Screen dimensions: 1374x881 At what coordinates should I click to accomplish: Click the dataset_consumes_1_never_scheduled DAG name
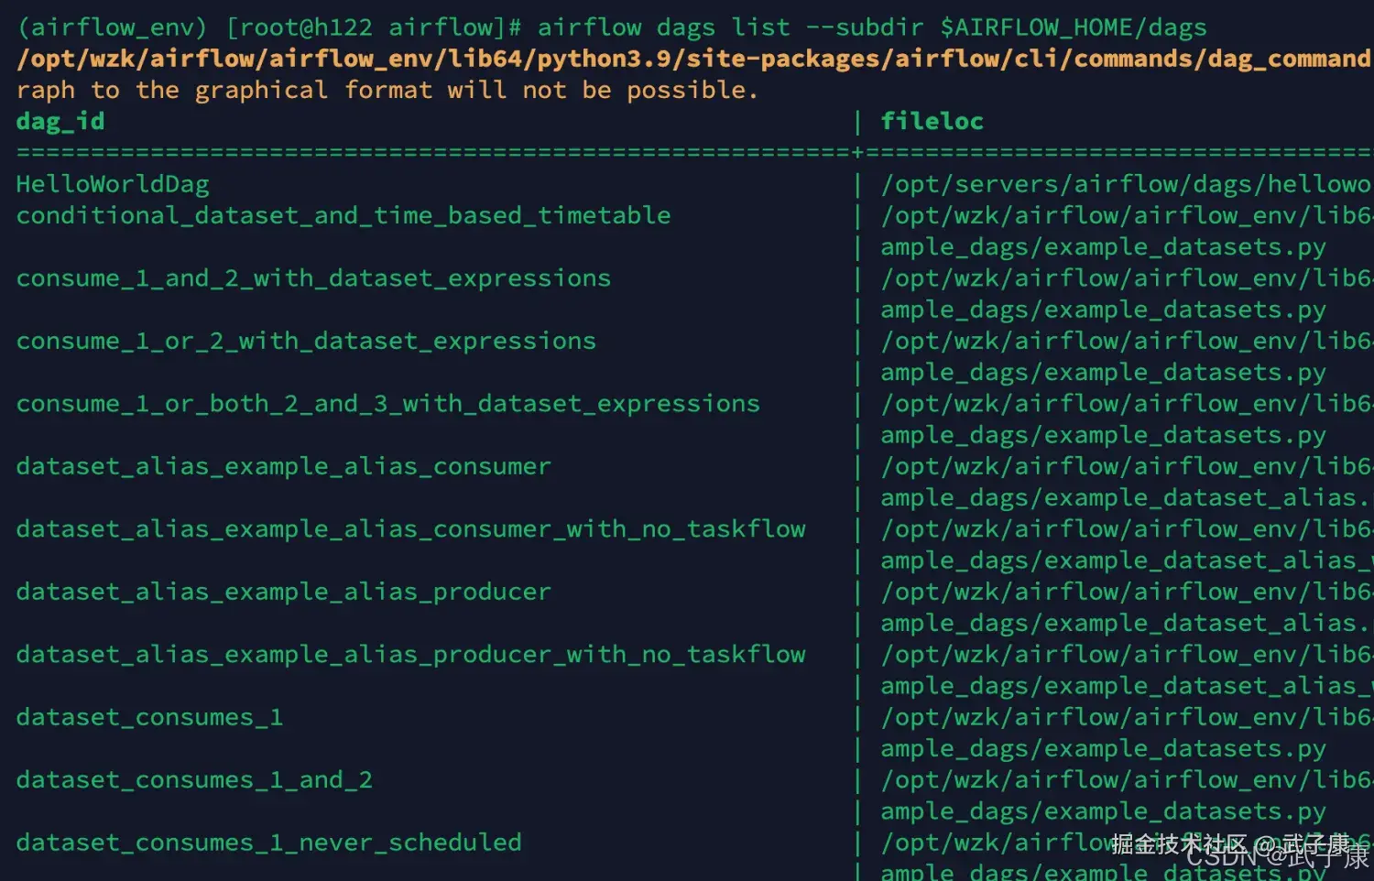coord(268,843)
